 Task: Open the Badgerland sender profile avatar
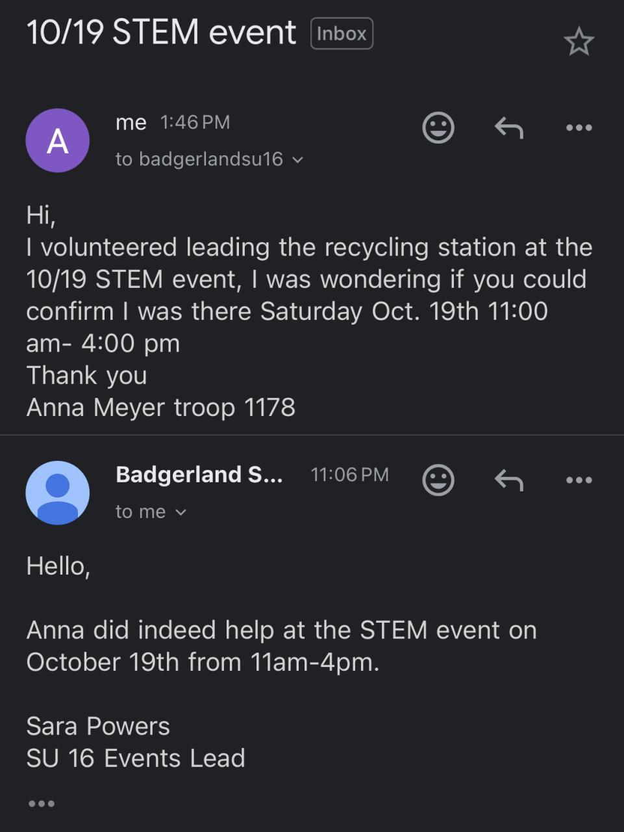[57, 493]
